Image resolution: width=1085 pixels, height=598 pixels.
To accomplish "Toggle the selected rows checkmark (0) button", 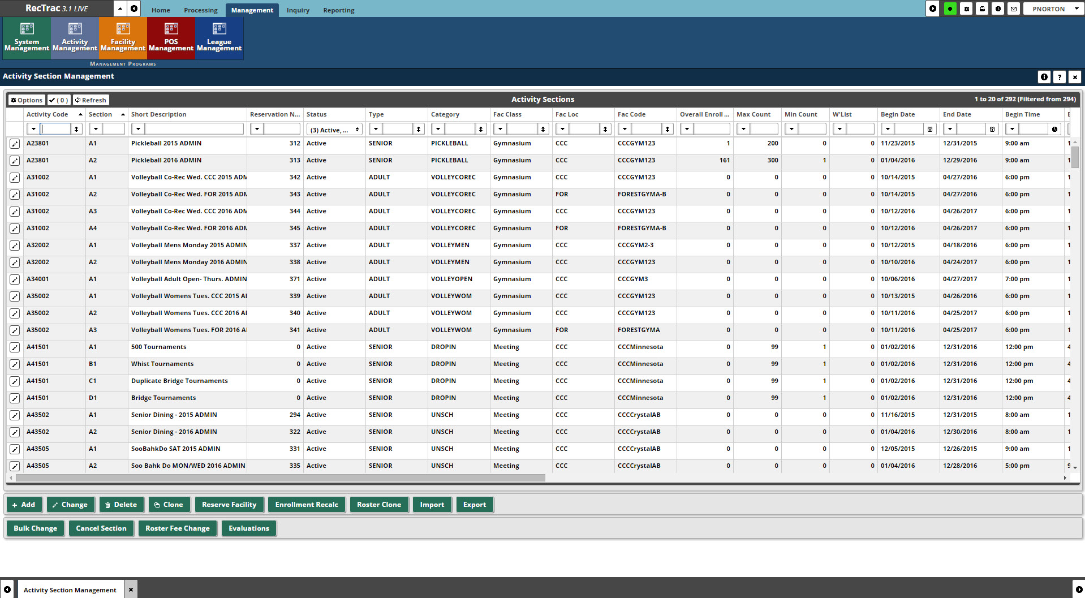I will point(59,100).
